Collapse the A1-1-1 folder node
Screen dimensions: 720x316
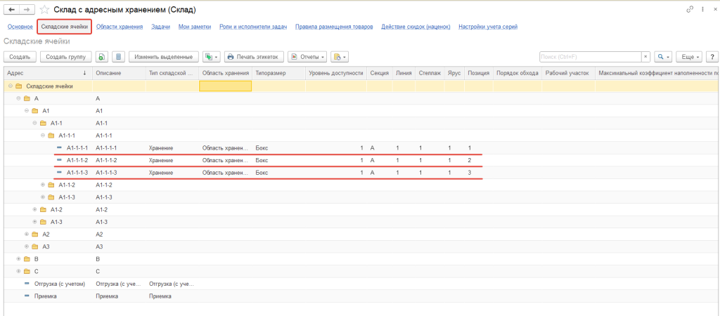tap(42, 136)
